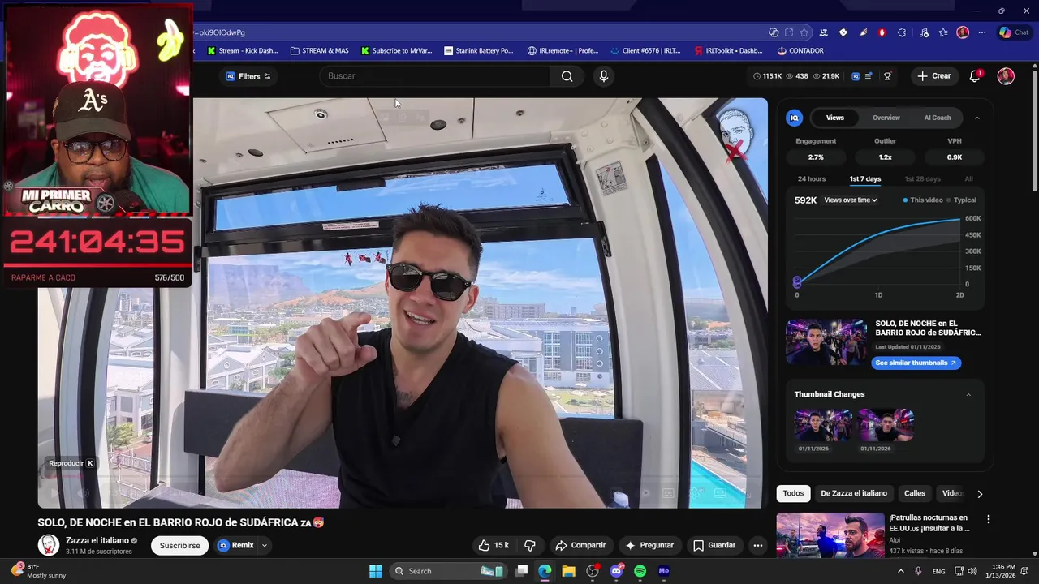Viewport: 1039px width, 584px height.
Task: Open Zazza el italiano channel avatar
Action: pyautogui.click(x=49, y=545)
